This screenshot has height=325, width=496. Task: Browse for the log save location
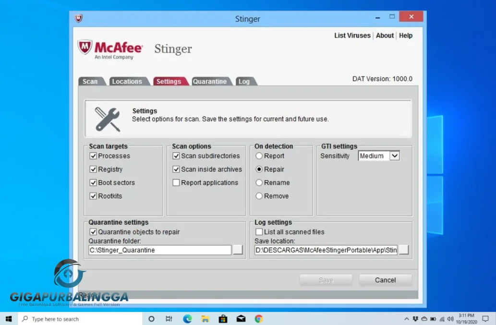[x=404, y=250]
